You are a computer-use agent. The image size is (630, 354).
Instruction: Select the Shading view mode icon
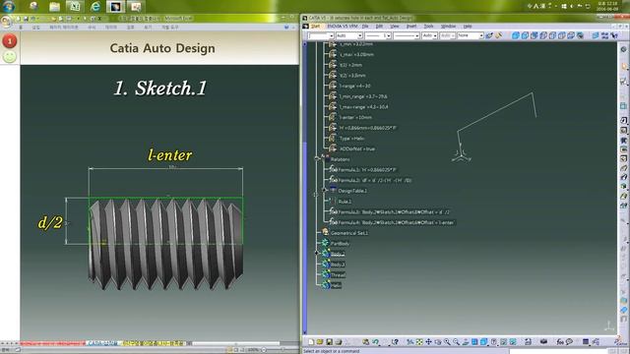516,35
